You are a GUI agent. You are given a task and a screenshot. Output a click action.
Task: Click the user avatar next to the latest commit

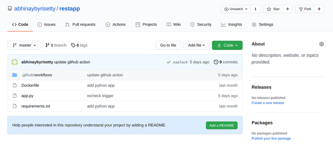(x=14, y=62)
